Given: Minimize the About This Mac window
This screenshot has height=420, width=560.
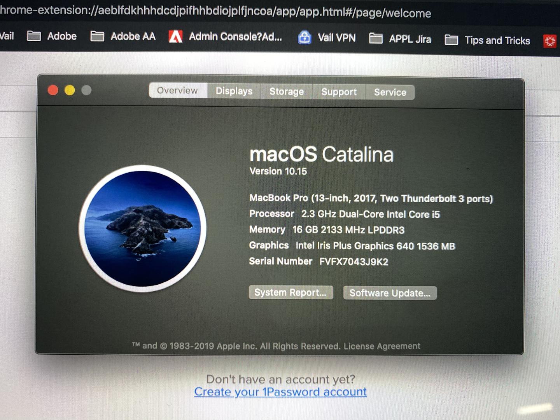Looking at the screenshot, I should point(70,90).
